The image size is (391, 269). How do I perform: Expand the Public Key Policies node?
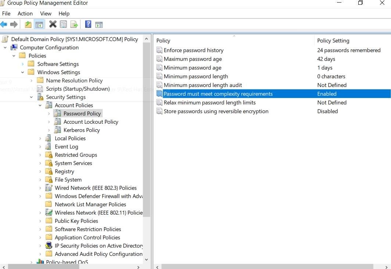[40, 221]
